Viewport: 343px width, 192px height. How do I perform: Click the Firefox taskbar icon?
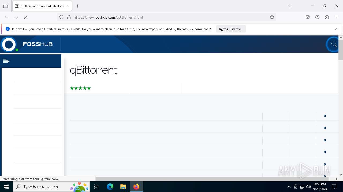point(136,187)
